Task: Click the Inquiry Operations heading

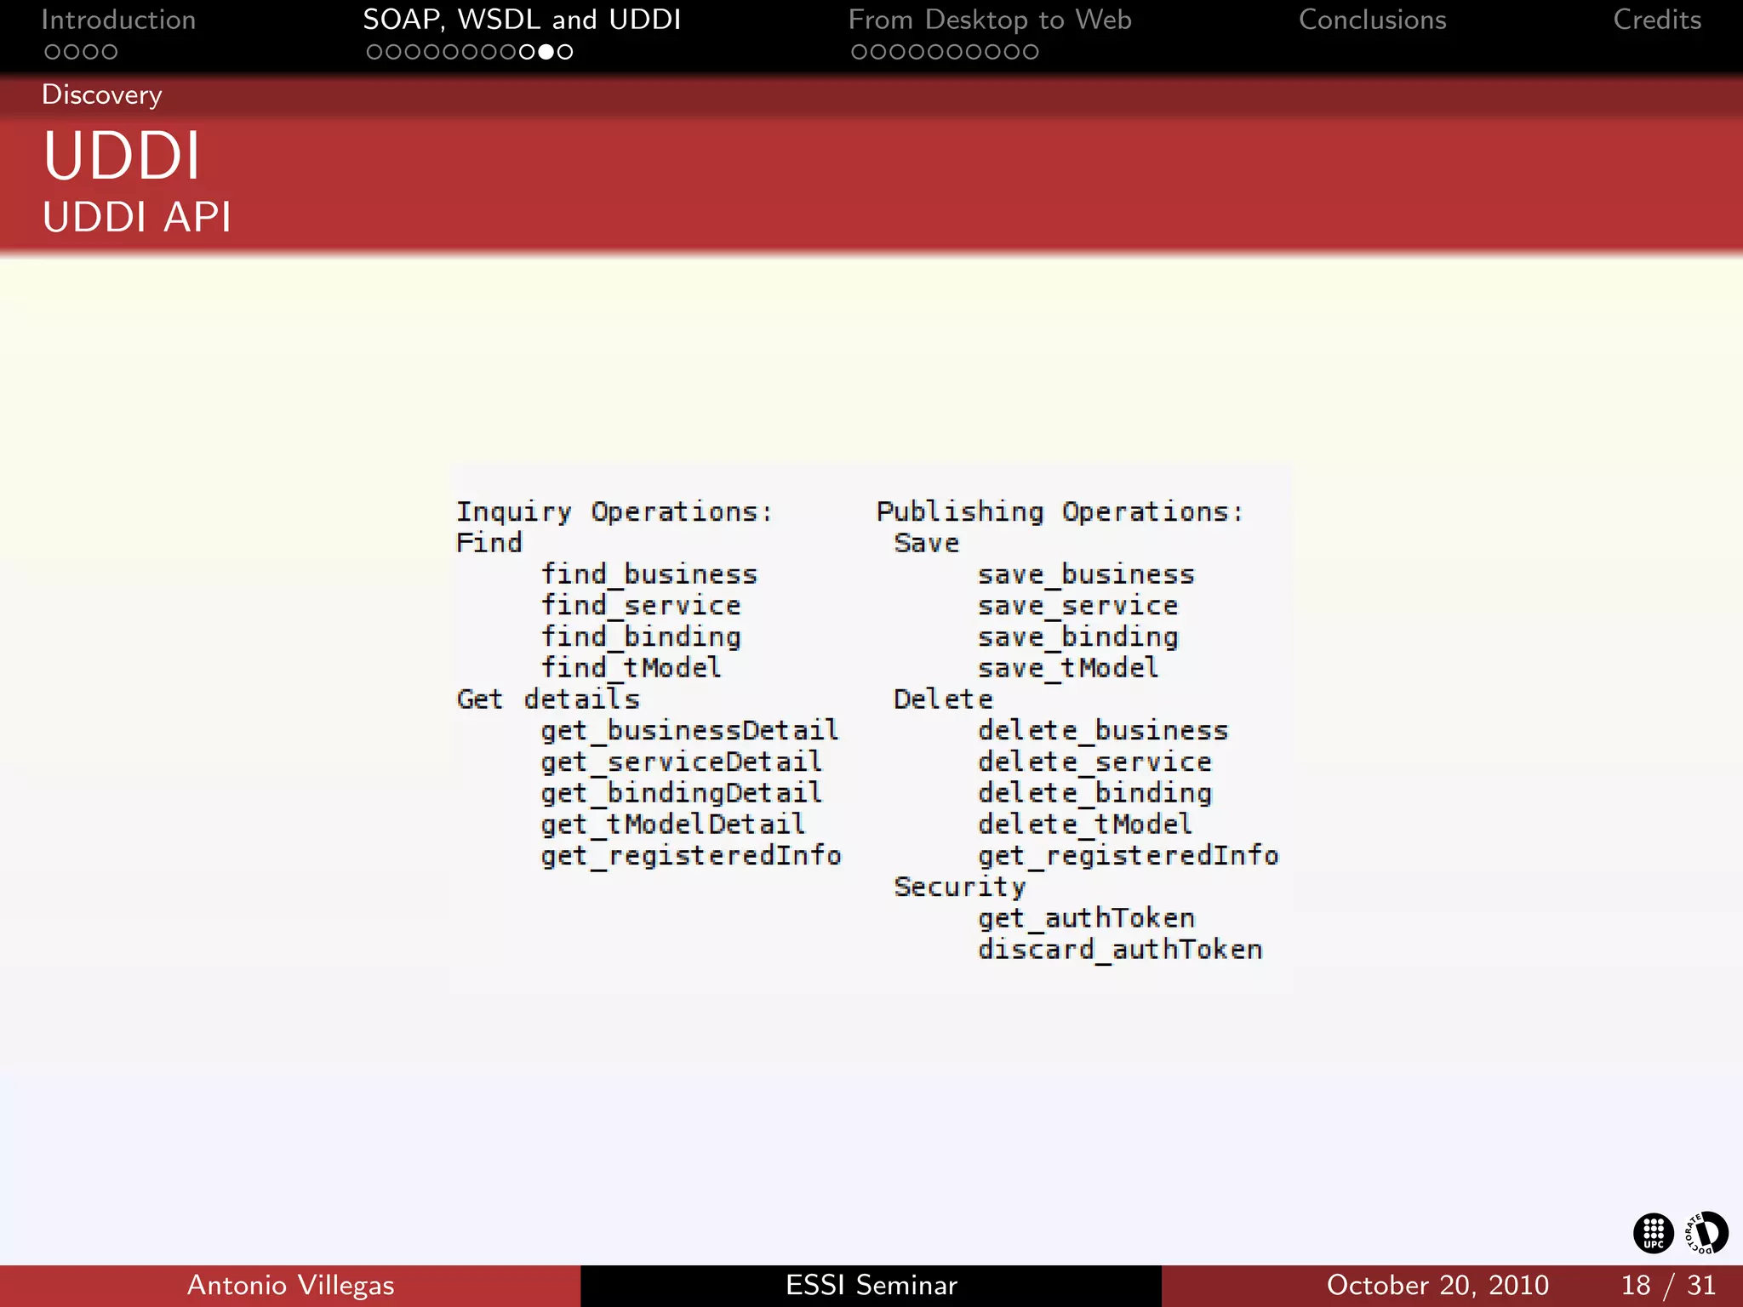Action: (614, 511)
